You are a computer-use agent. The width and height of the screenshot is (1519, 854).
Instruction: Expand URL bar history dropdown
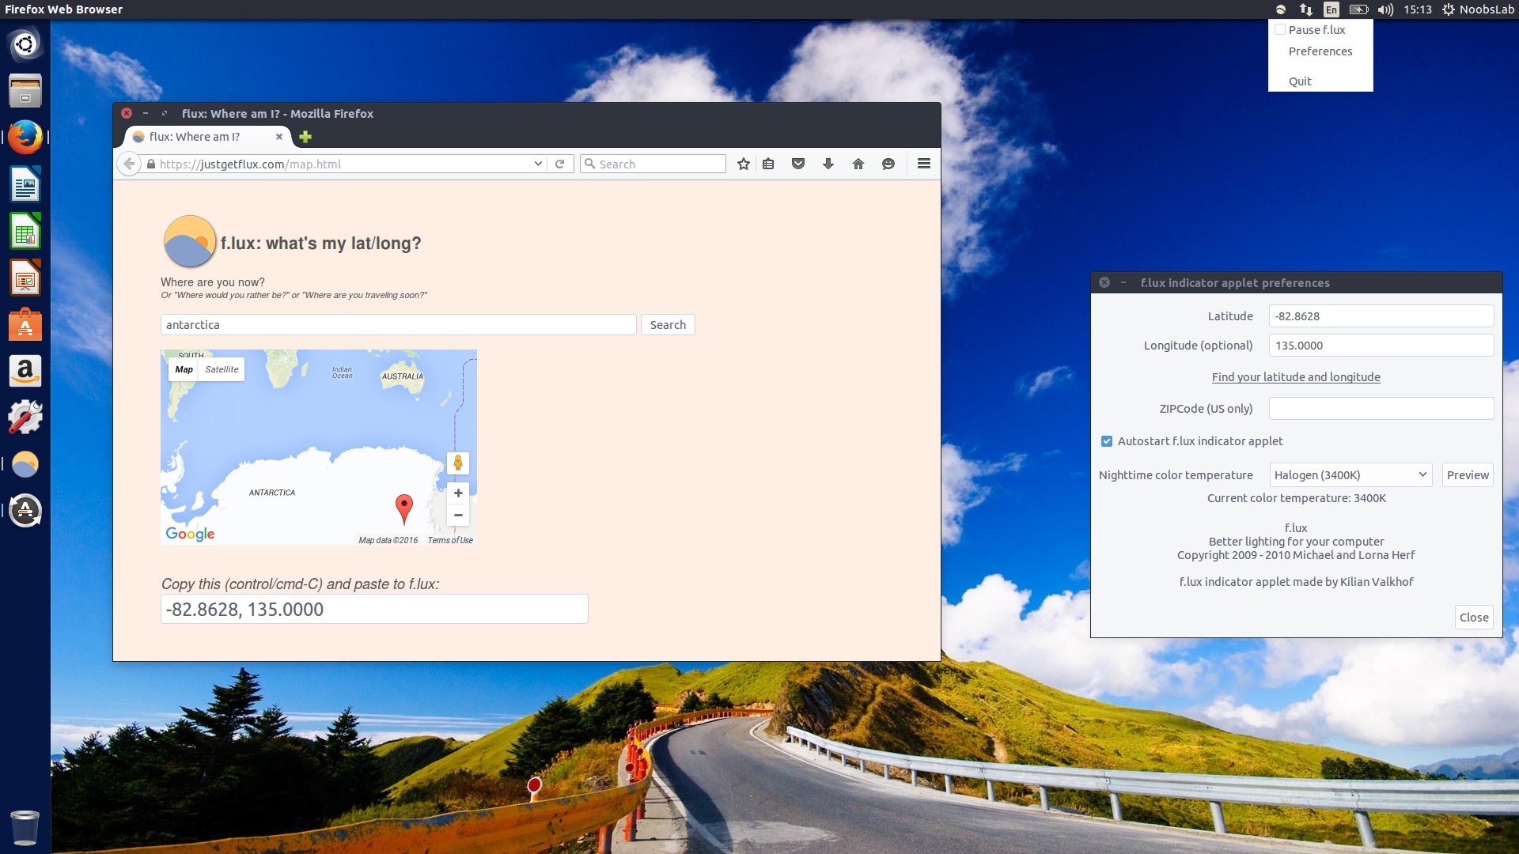[x=538, y=164]
